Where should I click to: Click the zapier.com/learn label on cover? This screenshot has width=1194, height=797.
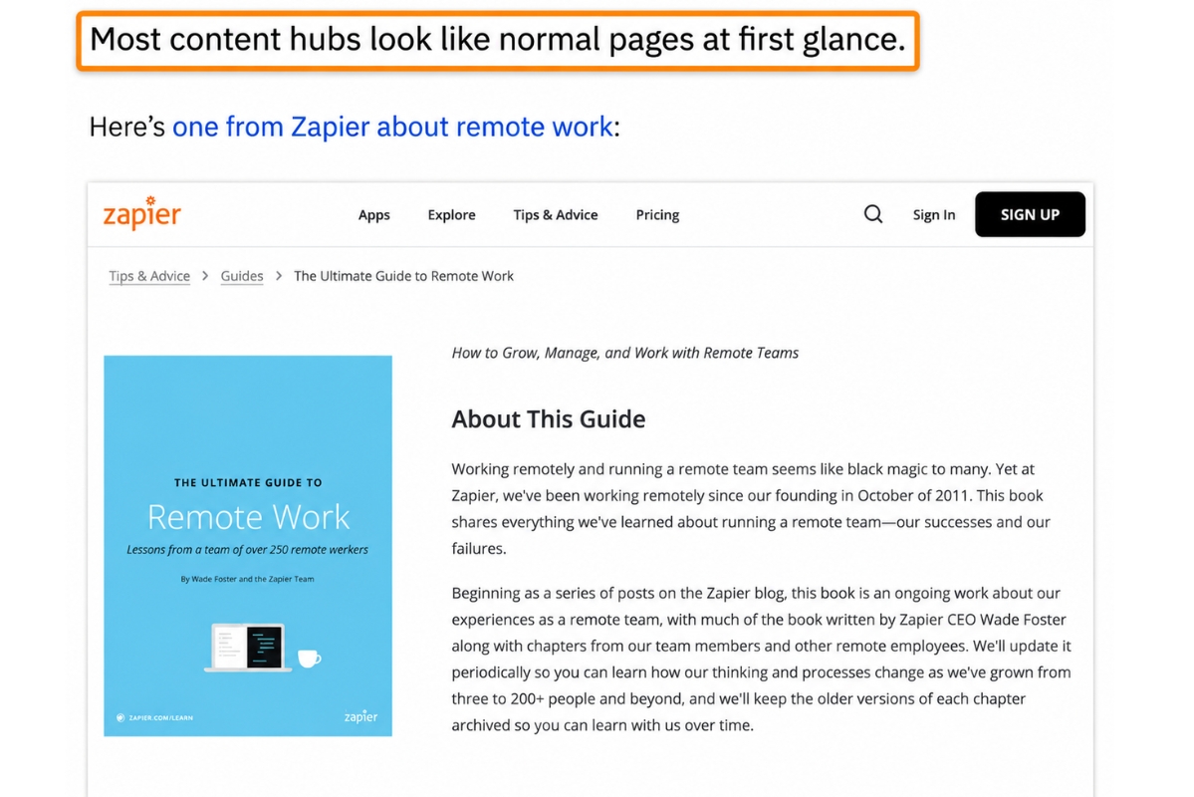[154, 717]
